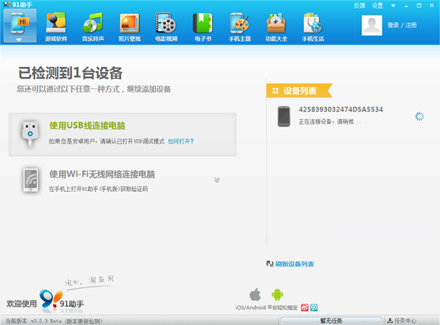Open the 照片壁纸 photo wallpaper section

coord(129,27)
